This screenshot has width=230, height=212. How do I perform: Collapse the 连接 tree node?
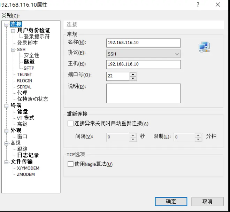point(6,25)
